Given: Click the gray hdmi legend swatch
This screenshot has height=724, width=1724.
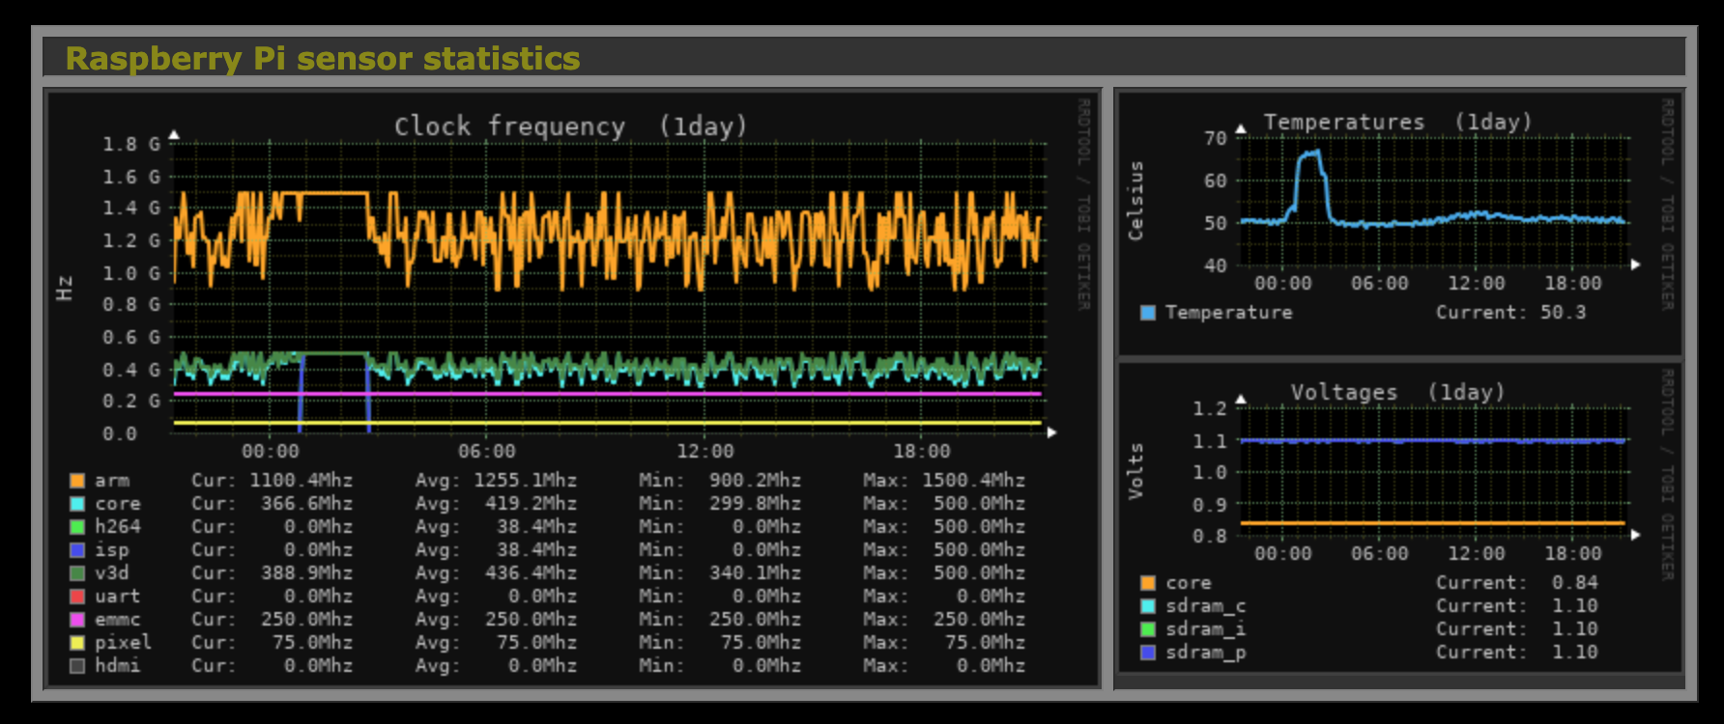Looking at the screenshot, I should click(77, 666).
